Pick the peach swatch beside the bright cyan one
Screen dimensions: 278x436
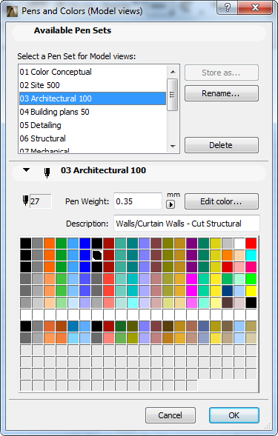click(x=239, y=255)
